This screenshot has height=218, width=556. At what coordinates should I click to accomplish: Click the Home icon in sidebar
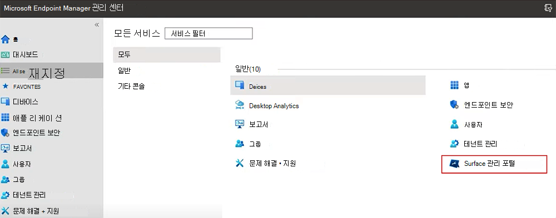pos(5,39)
